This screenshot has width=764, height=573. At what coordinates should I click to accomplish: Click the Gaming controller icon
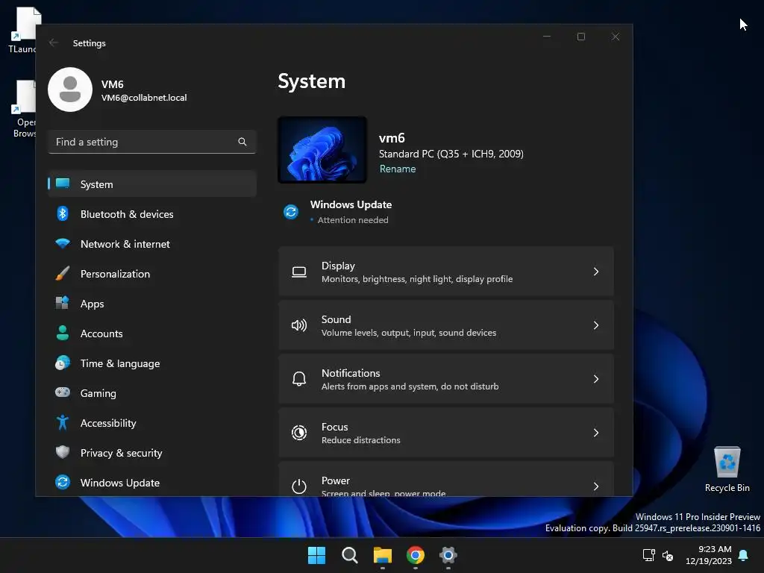point(63,392)
